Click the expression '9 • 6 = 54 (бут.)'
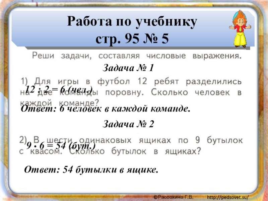268x201 pixels. (x=61, y=146)
